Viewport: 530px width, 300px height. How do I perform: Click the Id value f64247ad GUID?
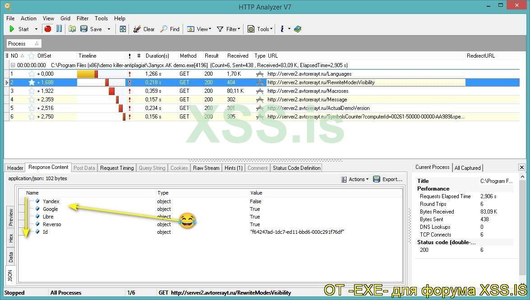[297, 232]
